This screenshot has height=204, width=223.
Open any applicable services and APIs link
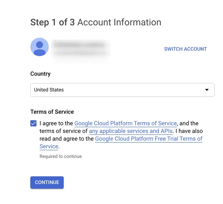point(131,131)
